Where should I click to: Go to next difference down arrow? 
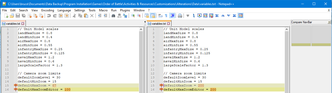229,16
